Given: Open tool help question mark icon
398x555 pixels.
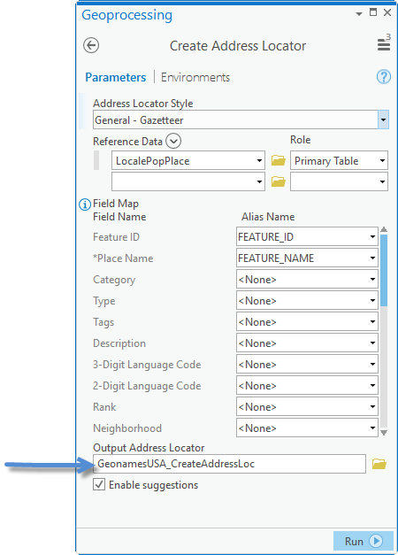Looking at the screenshot, I should [384, 76].
